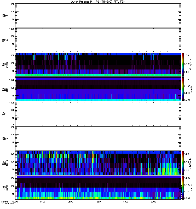This screenshot has height=209, width=196.
Task: Click the 10 y-axis tick of thc fff 2
Action: pos(13,142)
